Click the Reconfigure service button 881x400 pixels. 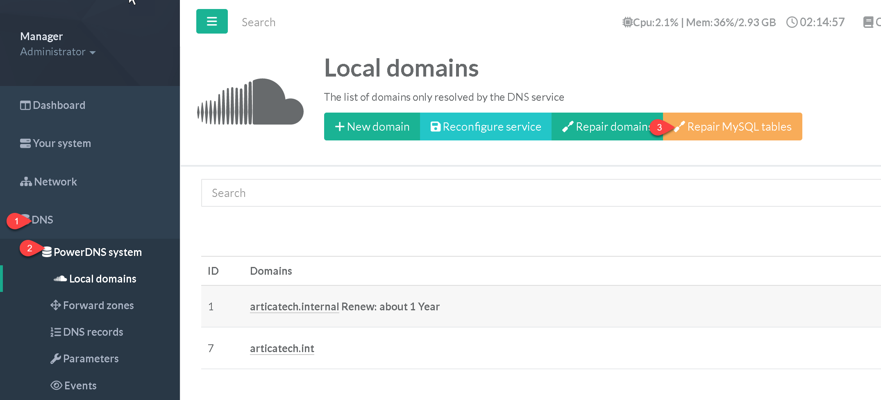(x=486, y=127)
